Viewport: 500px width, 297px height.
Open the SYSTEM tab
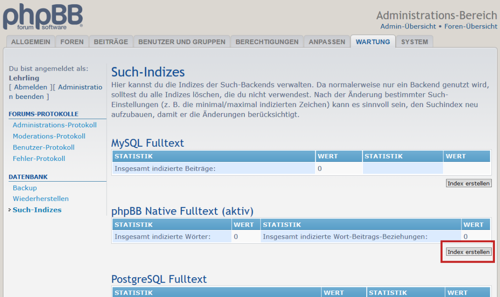415,42
